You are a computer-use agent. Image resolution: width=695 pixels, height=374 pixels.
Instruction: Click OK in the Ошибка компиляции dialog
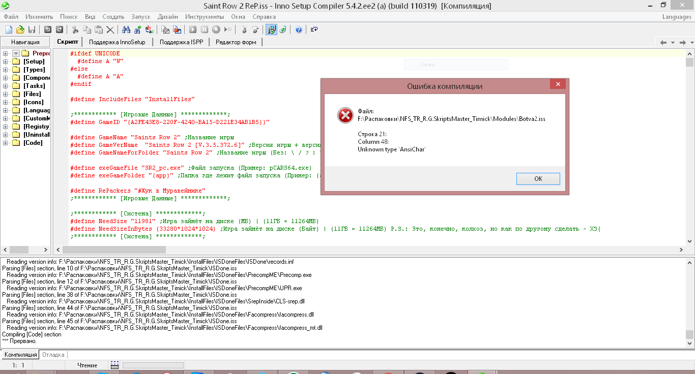pyautogui.click(x=538, y=178)
